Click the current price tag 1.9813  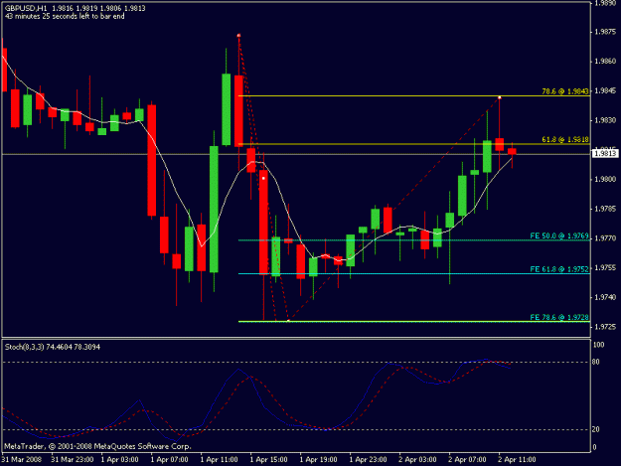tap(605, 154)
